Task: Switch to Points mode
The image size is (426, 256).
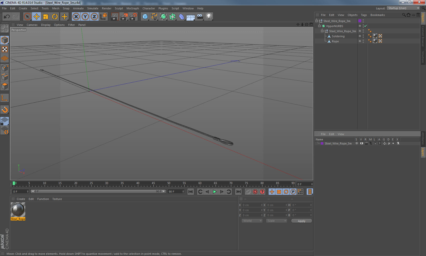Action: [5, 68]
